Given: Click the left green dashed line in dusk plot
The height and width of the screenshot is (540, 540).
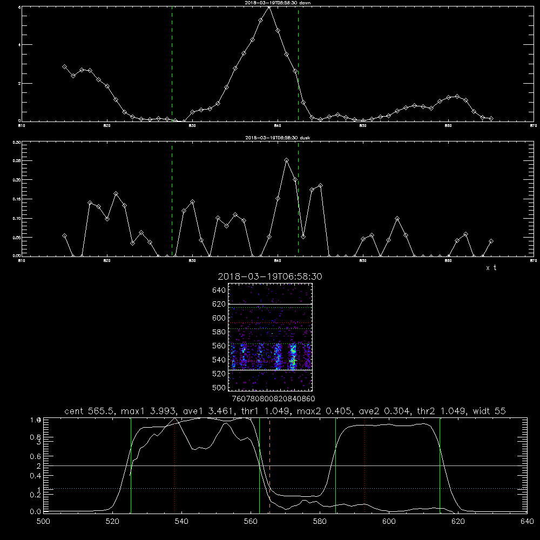Looking at the screenshot, I should tap(172, 199).
